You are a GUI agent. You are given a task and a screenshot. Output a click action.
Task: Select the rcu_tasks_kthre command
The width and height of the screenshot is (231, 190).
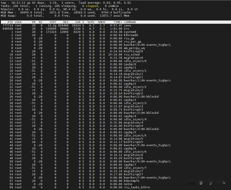coord(137,187)
